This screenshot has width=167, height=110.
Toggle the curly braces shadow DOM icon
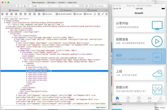pyautogui.click(x=95, y=14)
